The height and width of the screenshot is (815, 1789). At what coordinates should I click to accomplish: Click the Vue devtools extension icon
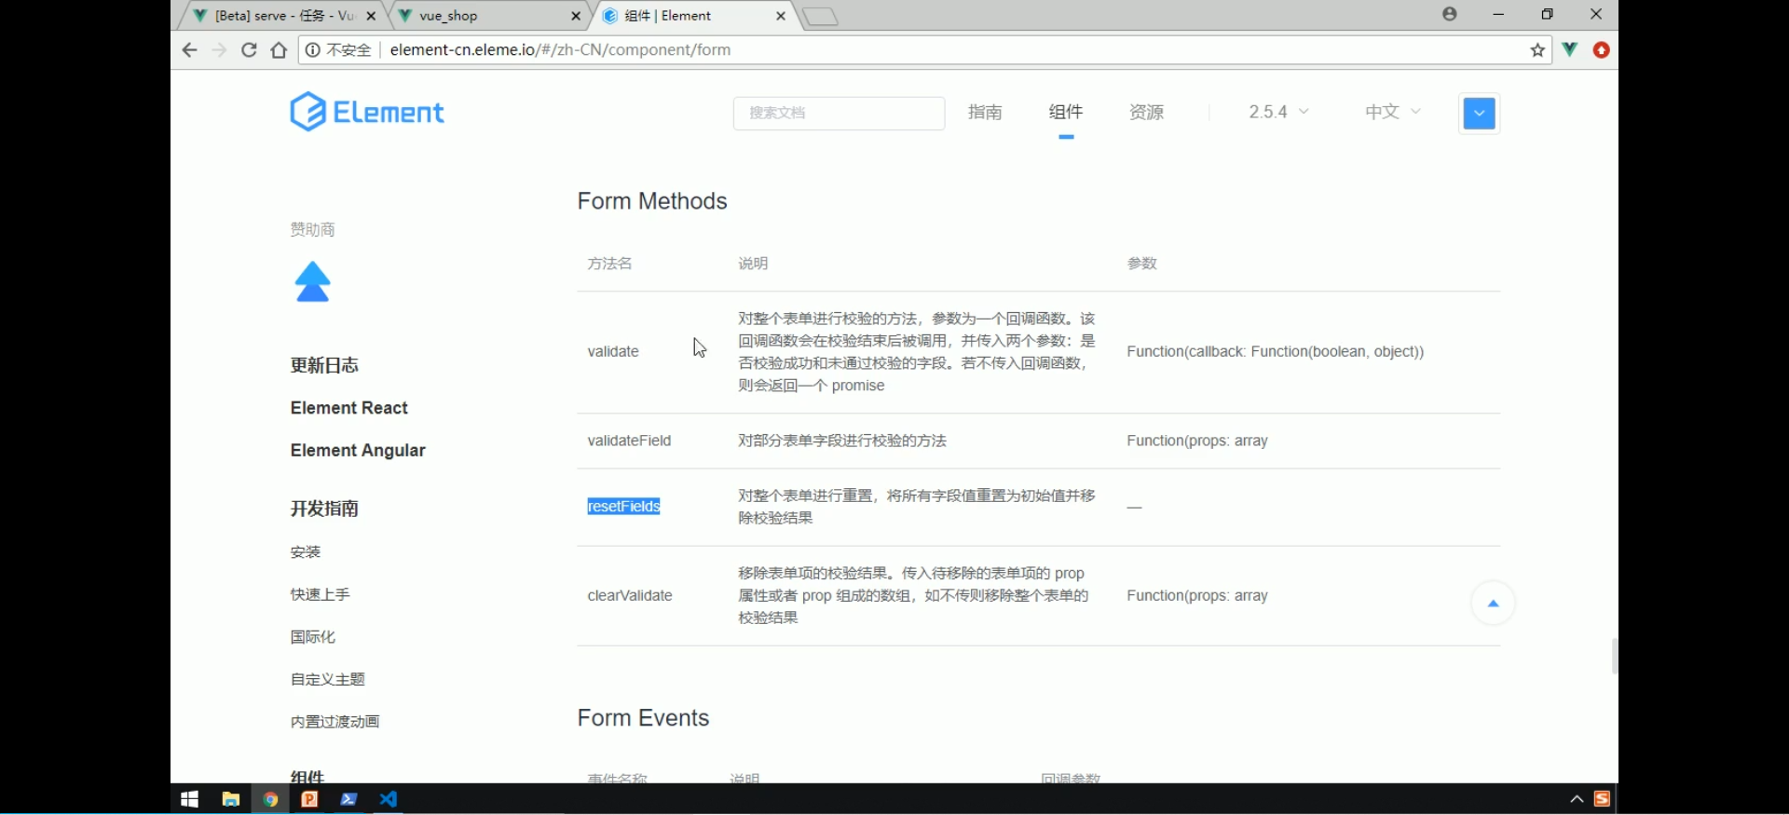click(x=1570, y=49)
